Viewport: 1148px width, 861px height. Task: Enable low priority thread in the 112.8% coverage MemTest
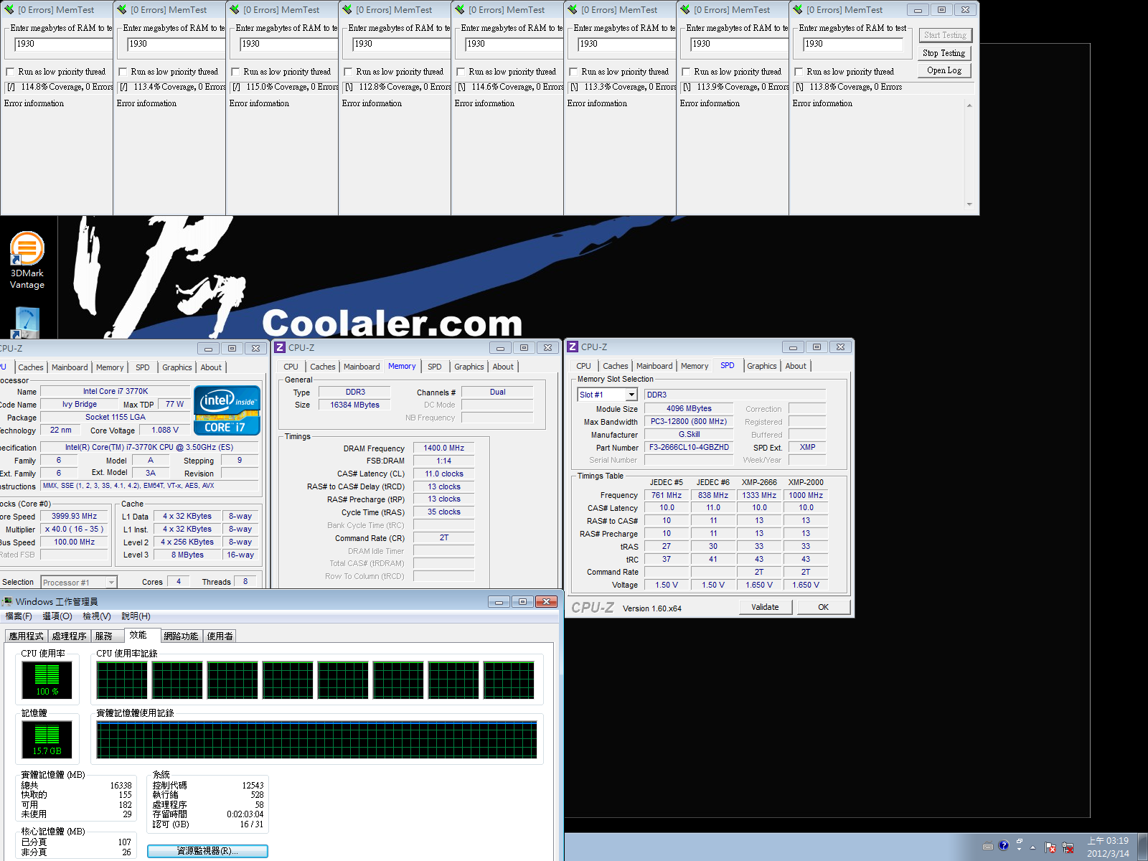point(348,72)
